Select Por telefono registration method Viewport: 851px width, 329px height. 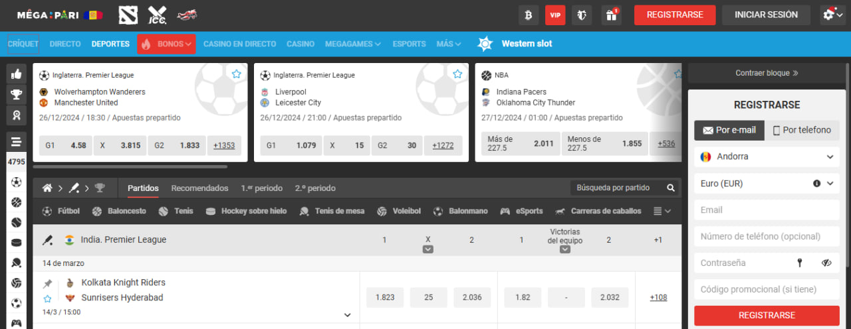pyautogui.click(x=802, y=130)
